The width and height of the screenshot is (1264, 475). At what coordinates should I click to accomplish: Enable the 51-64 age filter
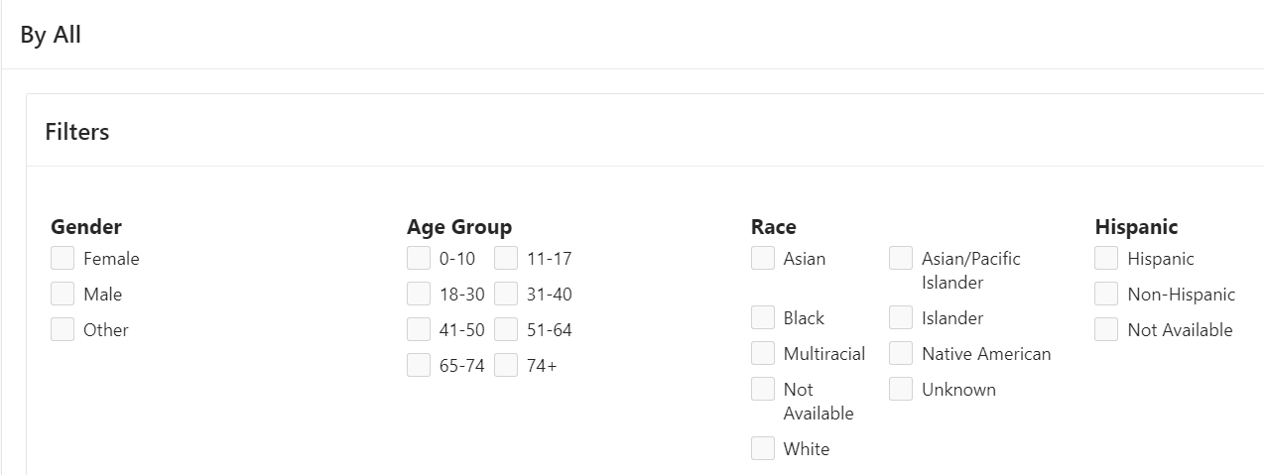pos(506,330)
